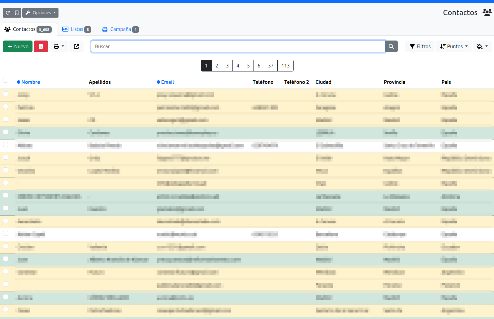
Task: Switch to the Listas tab
Action: click(77, 29)
